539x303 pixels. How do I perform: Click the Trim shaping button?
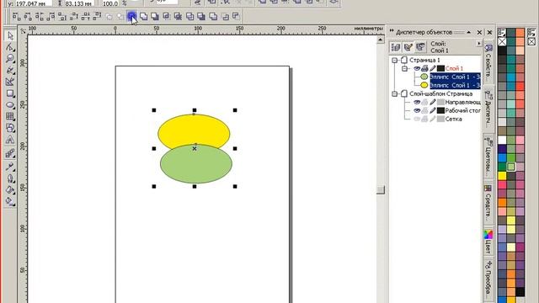(x=144, y=16)
